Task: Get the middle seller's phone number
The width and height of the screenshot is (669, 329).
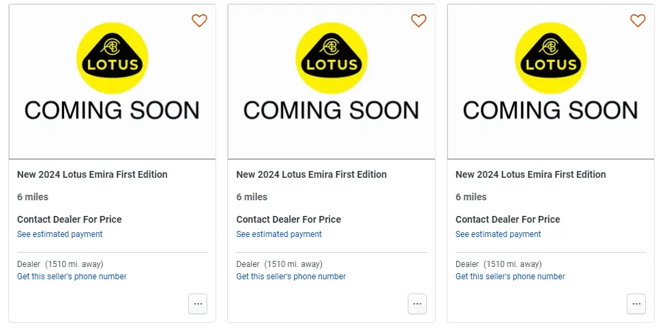Action: (291, 277)
